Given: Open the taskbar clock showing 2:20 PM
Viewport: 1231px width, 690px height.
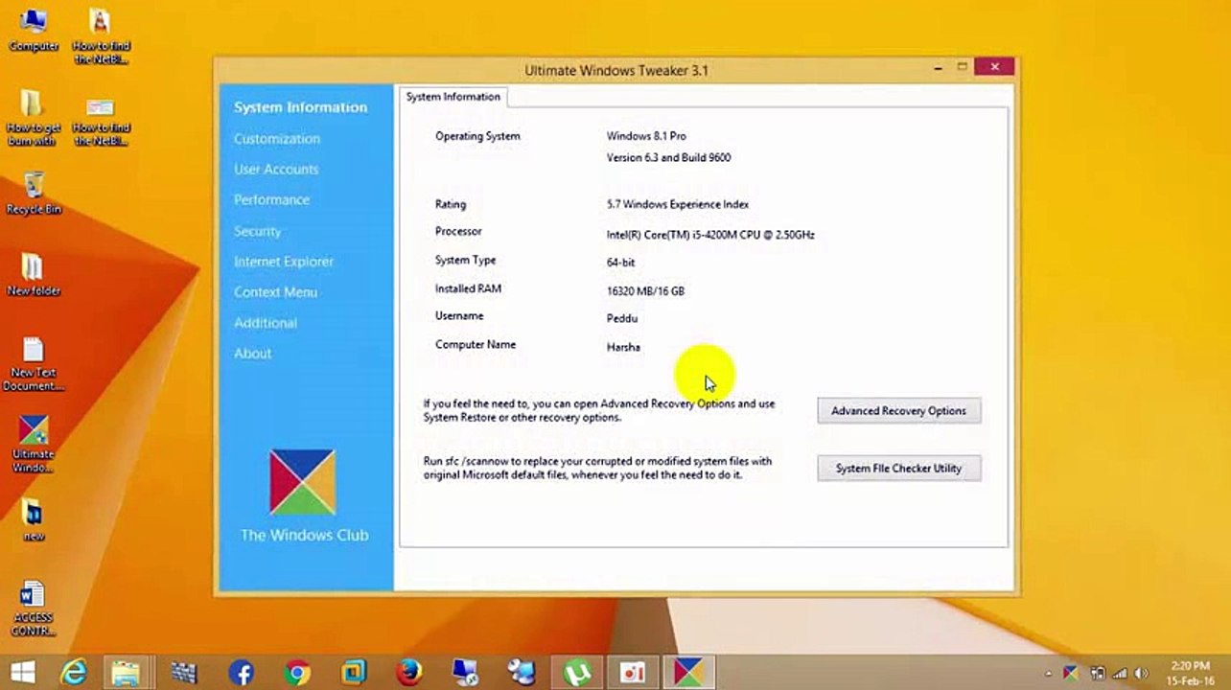Looking at the screenshot, I should tap(1190, 674).
